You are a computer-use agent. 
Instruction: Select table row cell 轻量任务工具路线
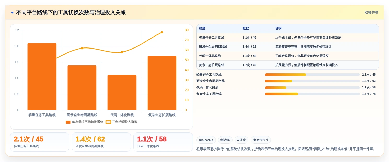pyautogui.click(x=212, y=38)
